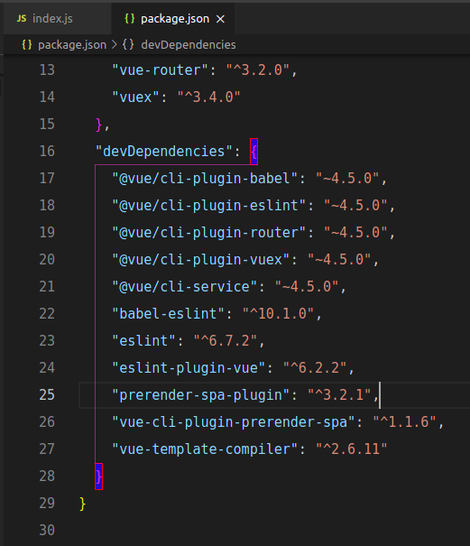470x546 pixels.
Task: Click line number 30 gutter
Action: coord(47,531)
